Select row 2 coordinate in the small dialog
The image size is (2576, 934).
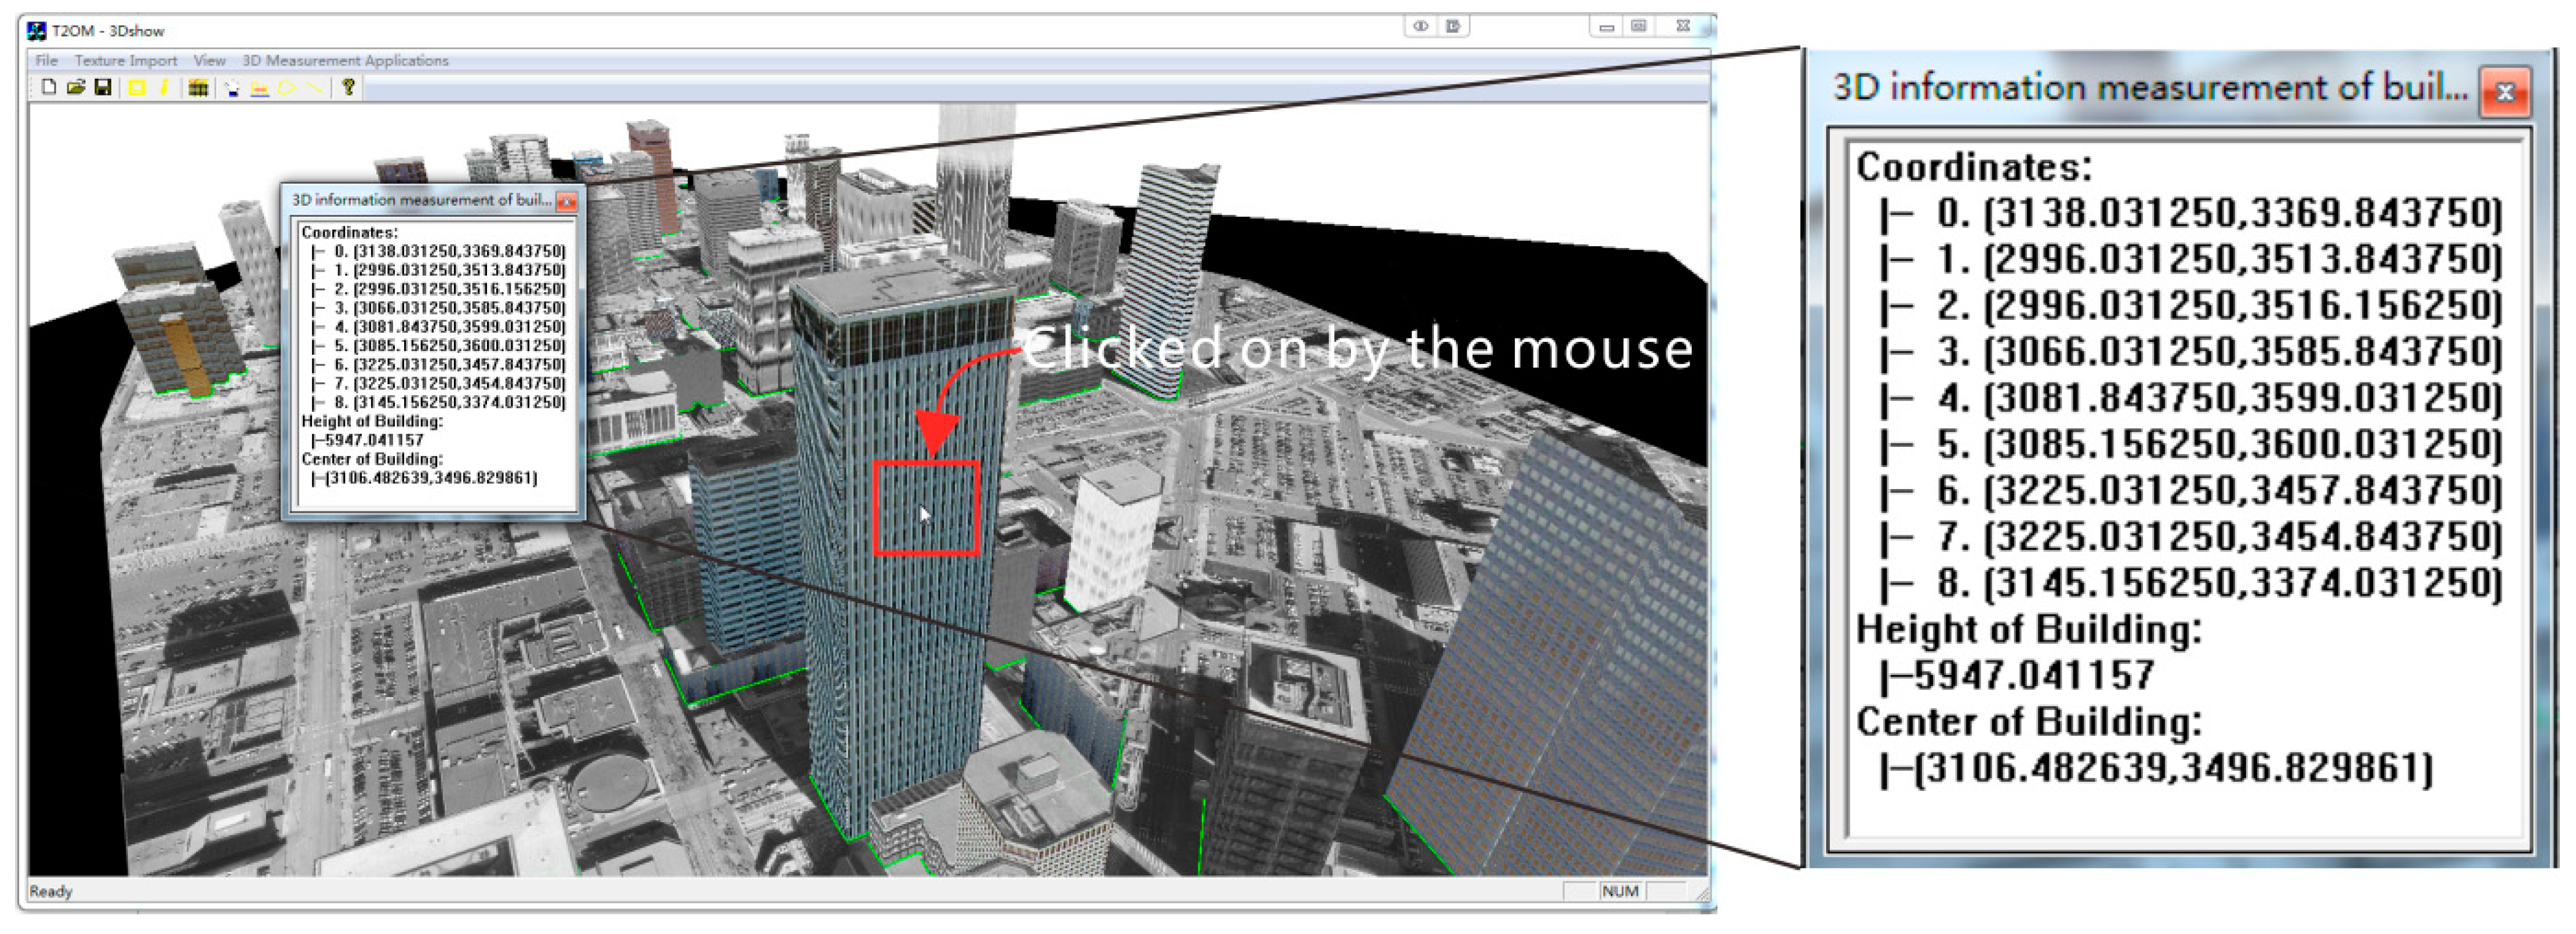click(x=439, y=290)
